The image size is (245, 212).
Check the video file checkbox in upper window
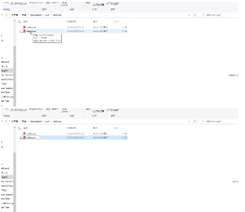(21, 31)
